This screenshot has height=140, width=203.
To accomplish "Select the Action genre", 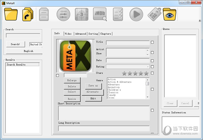I will (112, 79).
